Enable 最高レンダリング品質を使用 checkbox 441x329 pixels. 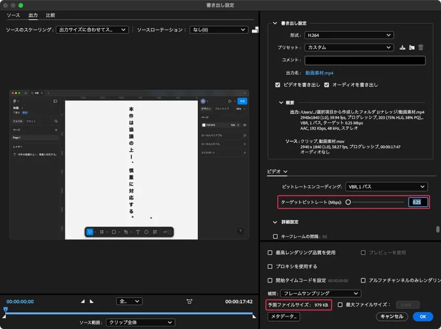[x=270, y=253]
